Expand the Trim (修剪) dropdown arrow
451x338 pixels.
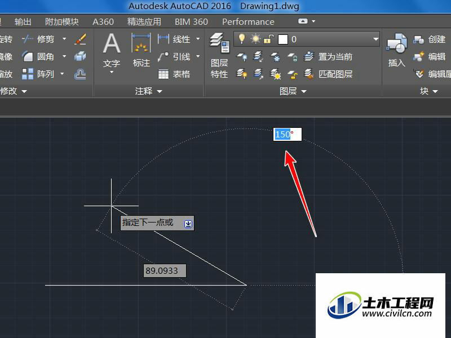click(x=64, y=39)
